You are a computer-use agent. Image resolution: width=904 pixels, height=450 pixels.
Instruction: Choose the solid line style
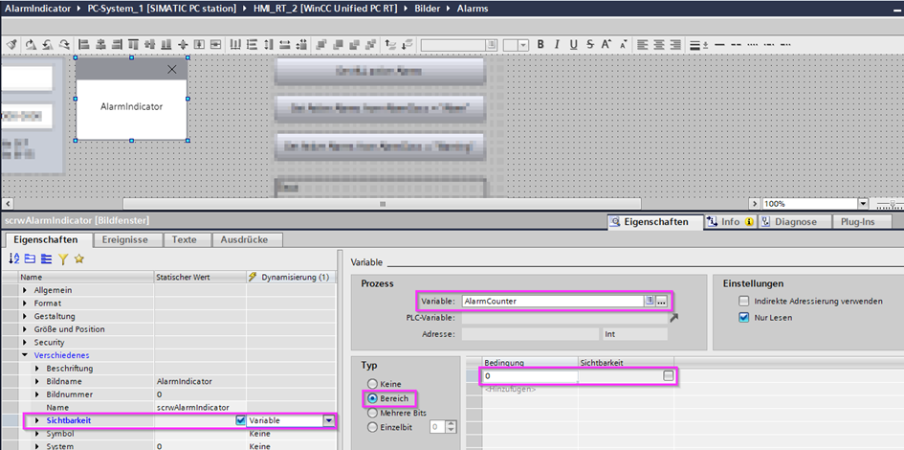pyautogui.click(x=719, y=44)
